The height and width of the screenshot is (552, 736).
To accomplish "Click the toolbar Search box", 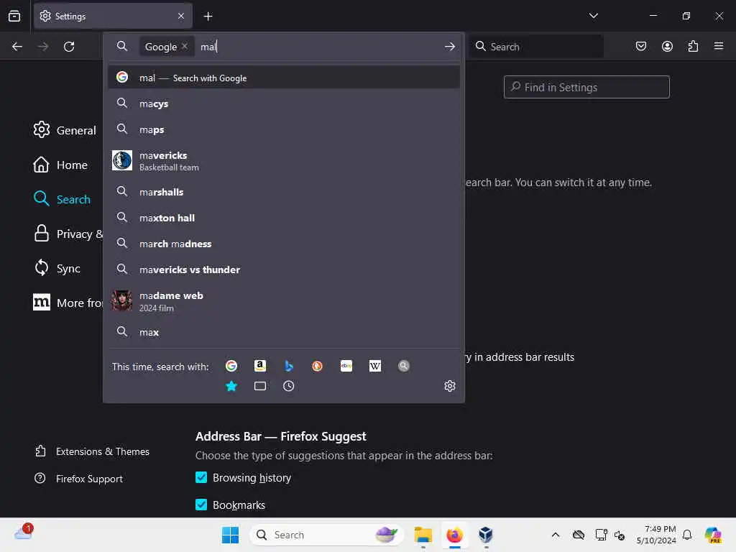I will point(536,47).
